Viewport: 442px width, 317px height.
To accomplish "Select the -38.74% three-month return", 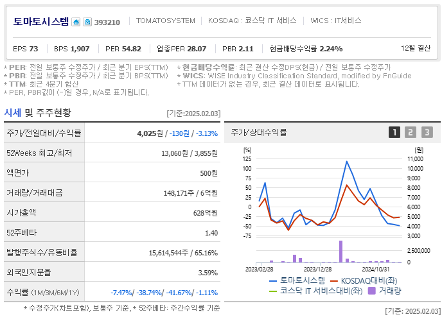I will pos(149,293).
